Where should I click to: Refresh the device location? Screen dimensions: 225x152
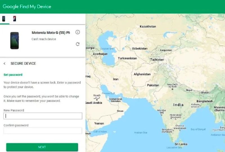pos(78,44)
